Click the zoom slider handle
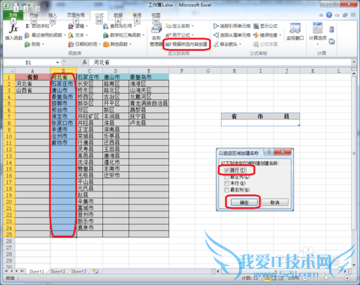360x285 pixels. 326,279
